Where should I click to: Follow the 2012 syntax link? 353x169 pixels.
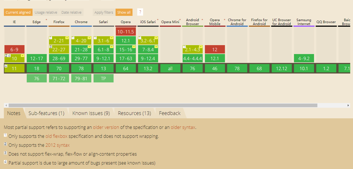pyautogui.click(x=58, y=145)
